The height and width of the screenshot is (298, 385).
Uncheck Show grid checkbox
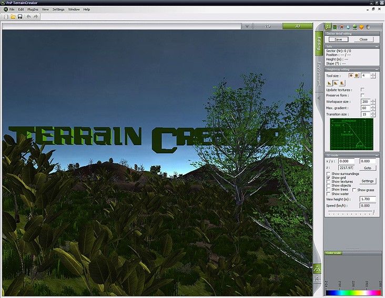[328, 178]
